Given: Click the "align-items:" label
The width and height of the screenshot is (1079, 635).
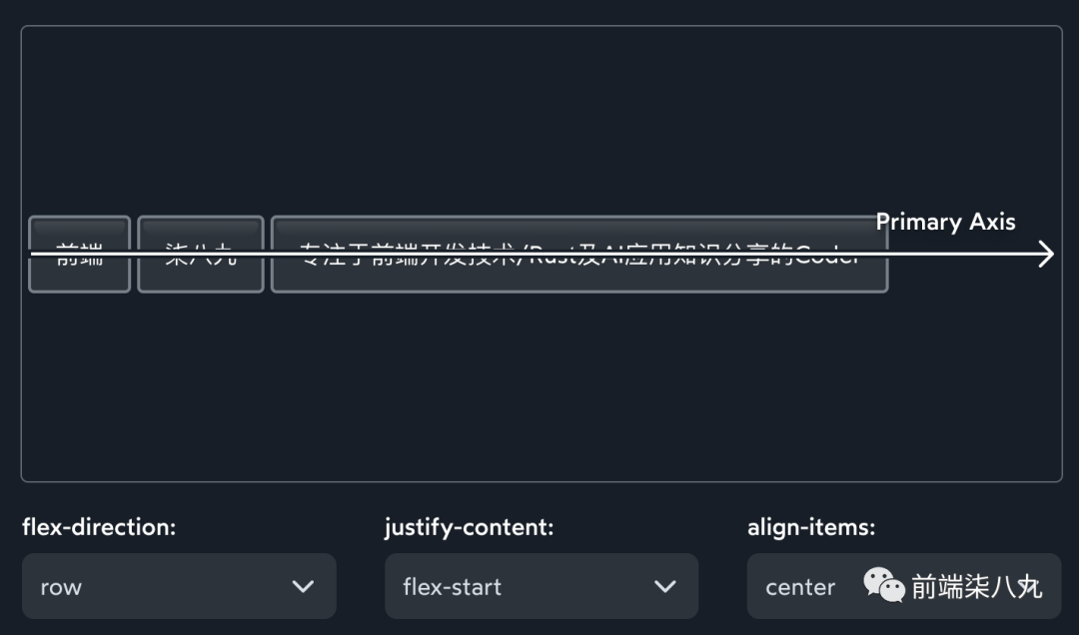Looking at the screenshot, I should [x=810, y=527].
